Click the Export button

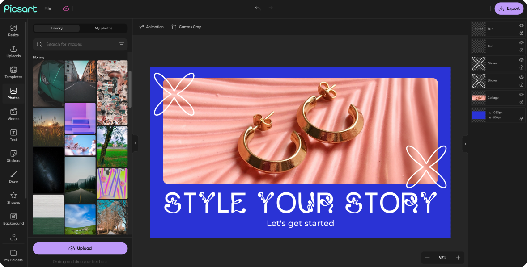coord(509,8)
